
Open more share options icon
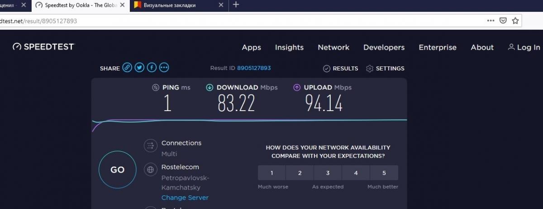tap(164, 68)
